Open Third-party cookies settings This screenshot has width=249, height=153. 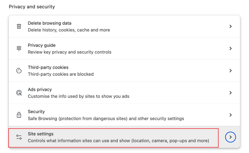pos(104,70)
